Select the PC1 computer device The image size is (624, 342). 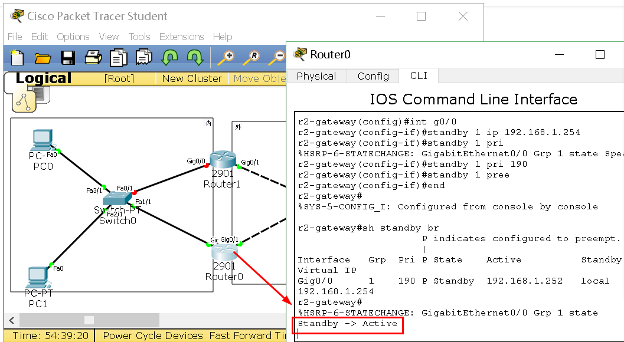click(x=38, y=278)
